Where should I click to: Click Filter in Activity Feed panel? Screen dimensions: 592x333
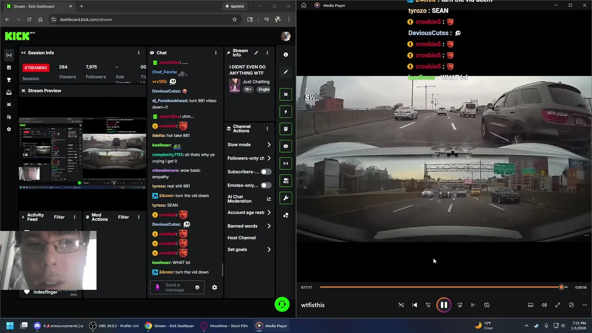point(59,217)
